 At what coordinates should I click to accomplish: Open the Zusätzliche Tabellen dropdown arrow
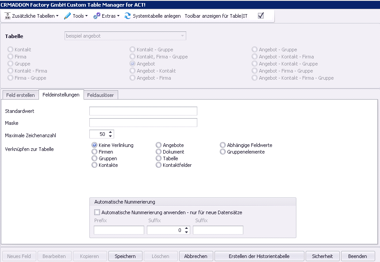[x=57, y=16]
